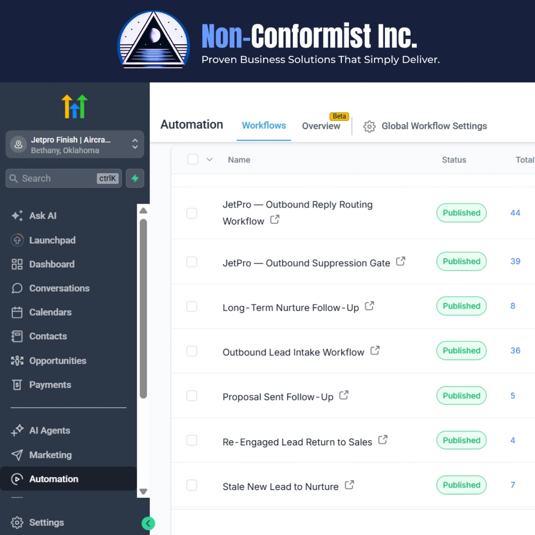Tick the Stale New Lead to Nurture checkbox

click(192, 485)
